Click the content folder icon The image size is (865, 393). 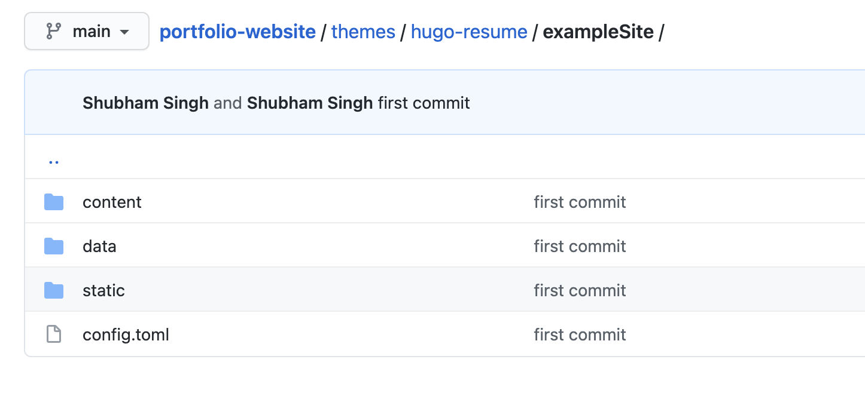click(x=54, y=202)
